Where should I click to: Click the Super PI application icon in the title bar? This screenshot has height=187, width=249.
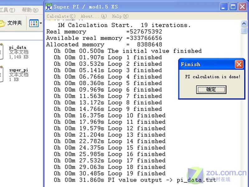[x=49, y=7]
